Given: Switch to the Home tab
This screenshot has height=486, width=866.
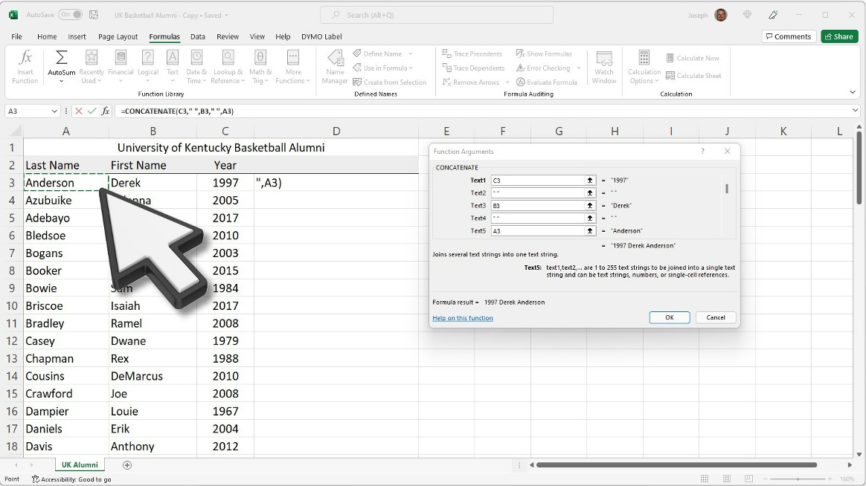Looking at the screenshot, I should [x=47, y=36].
